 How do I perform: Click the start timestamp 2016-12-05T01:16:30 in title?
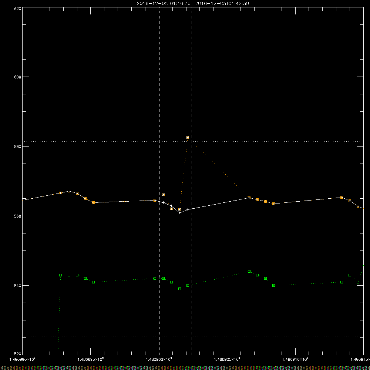click(164, 4)
